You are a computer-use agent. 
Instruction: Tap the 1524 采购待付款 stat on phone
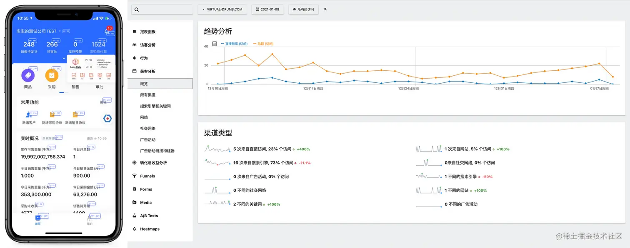pos(99,47)
